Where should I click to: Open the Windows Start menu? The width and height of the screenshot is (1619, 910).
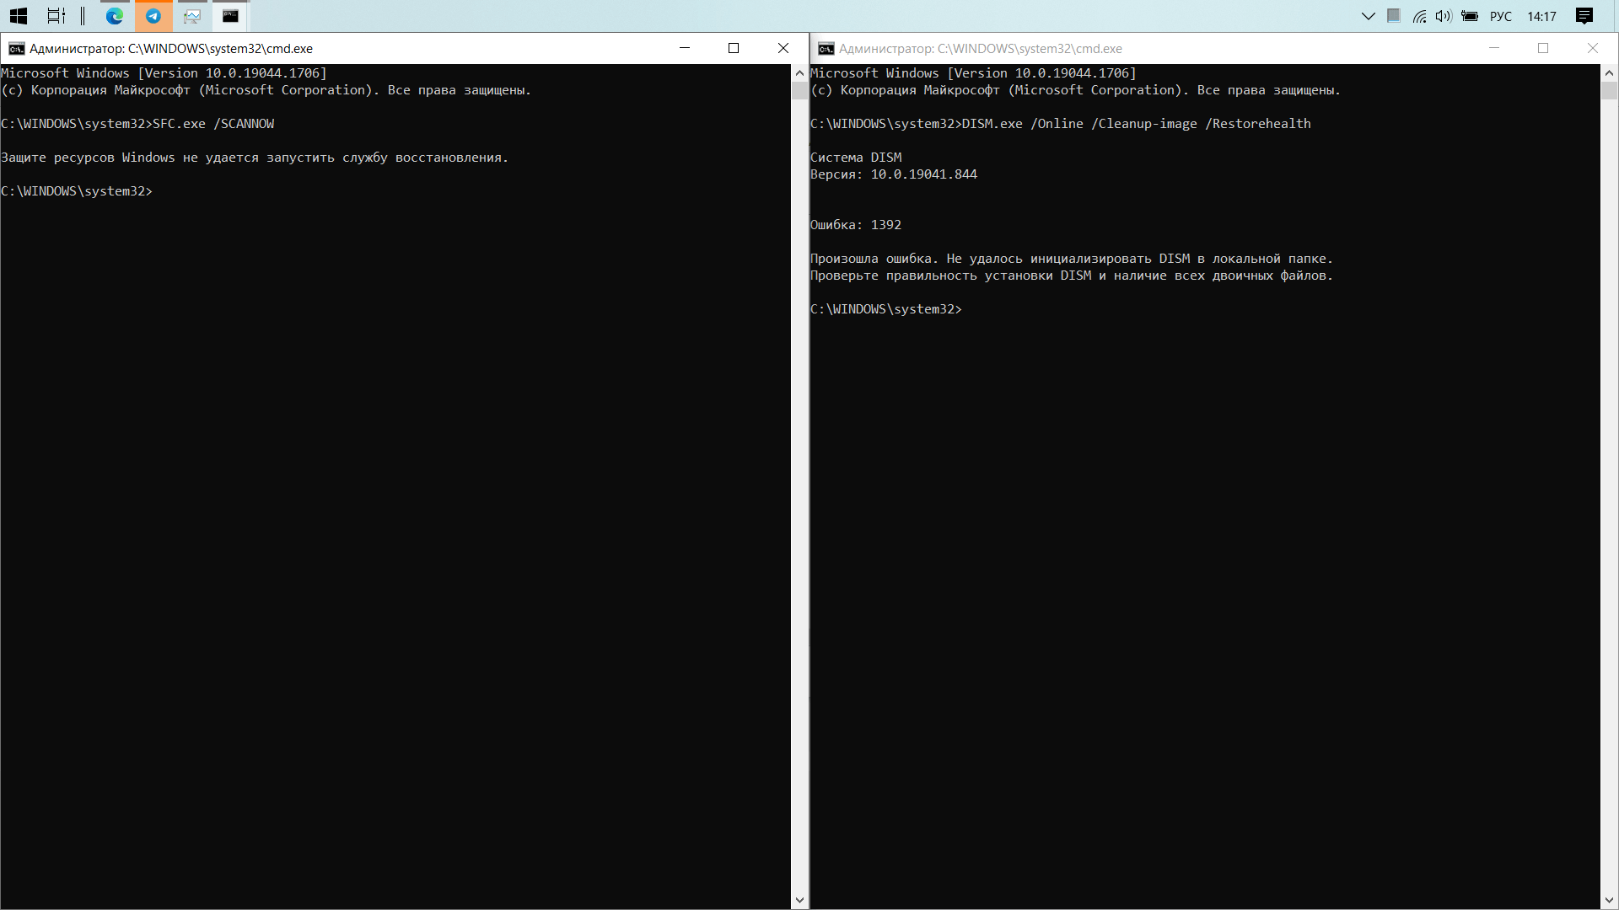coord(19,16)
